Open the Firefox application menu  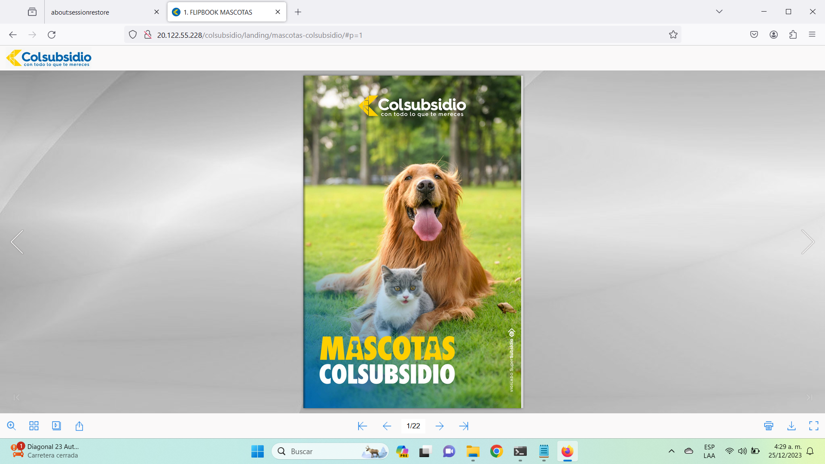point(812,35)
